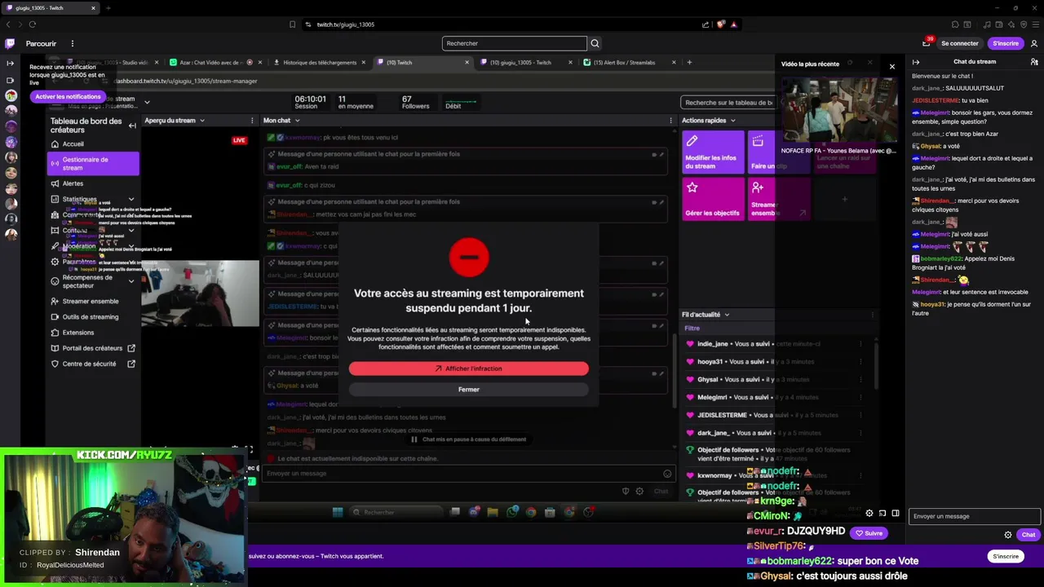Image resolution: width=1044 pixels, height=587 pixels.
Task: Open chat settings gear beside Chat button
Action: point(1008,535)
